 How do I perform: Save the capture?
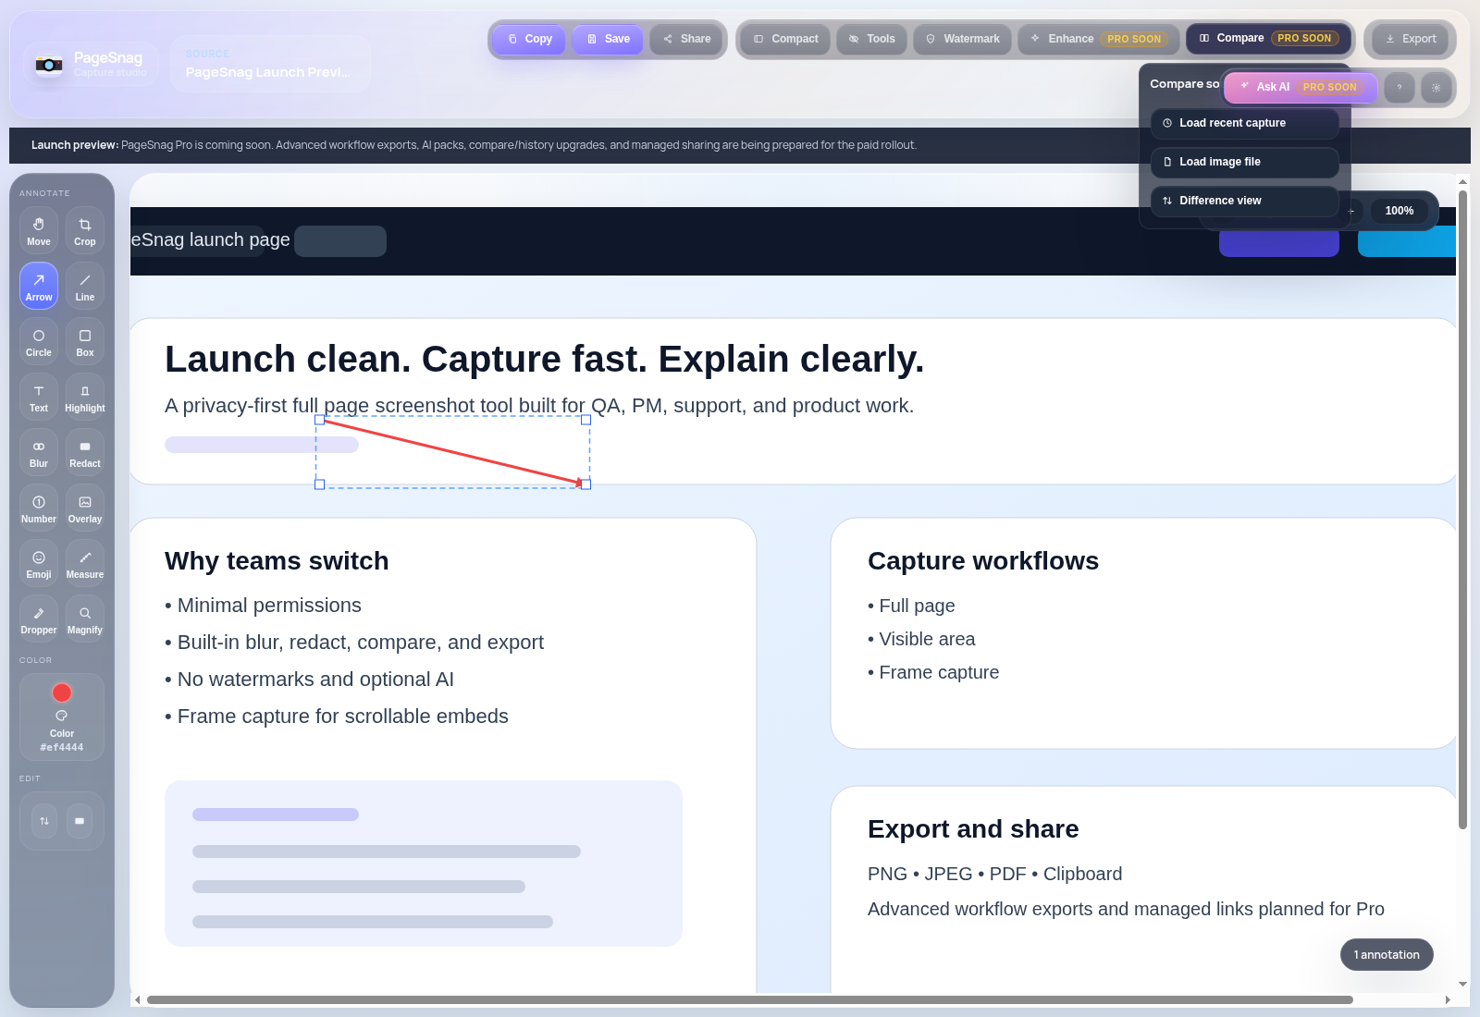[608, 39]
